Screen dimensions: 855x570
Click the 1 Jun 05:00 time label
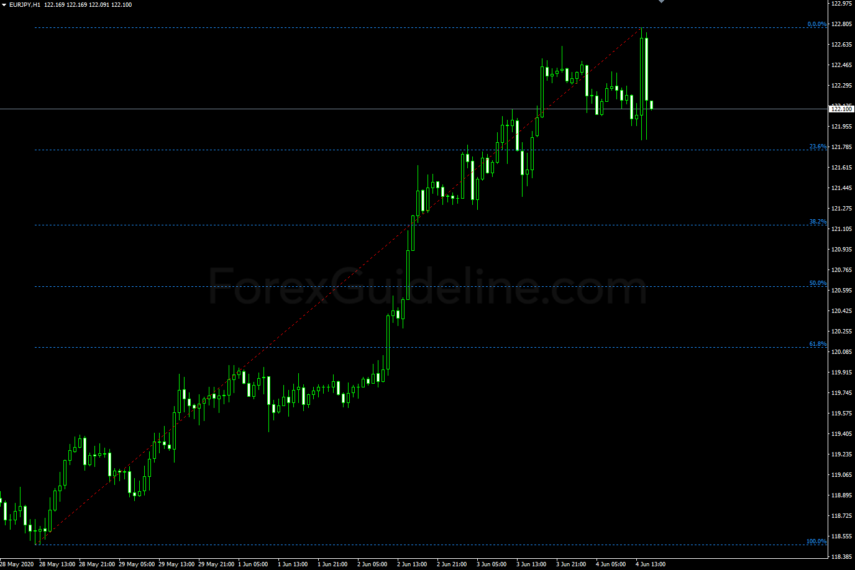253,564
